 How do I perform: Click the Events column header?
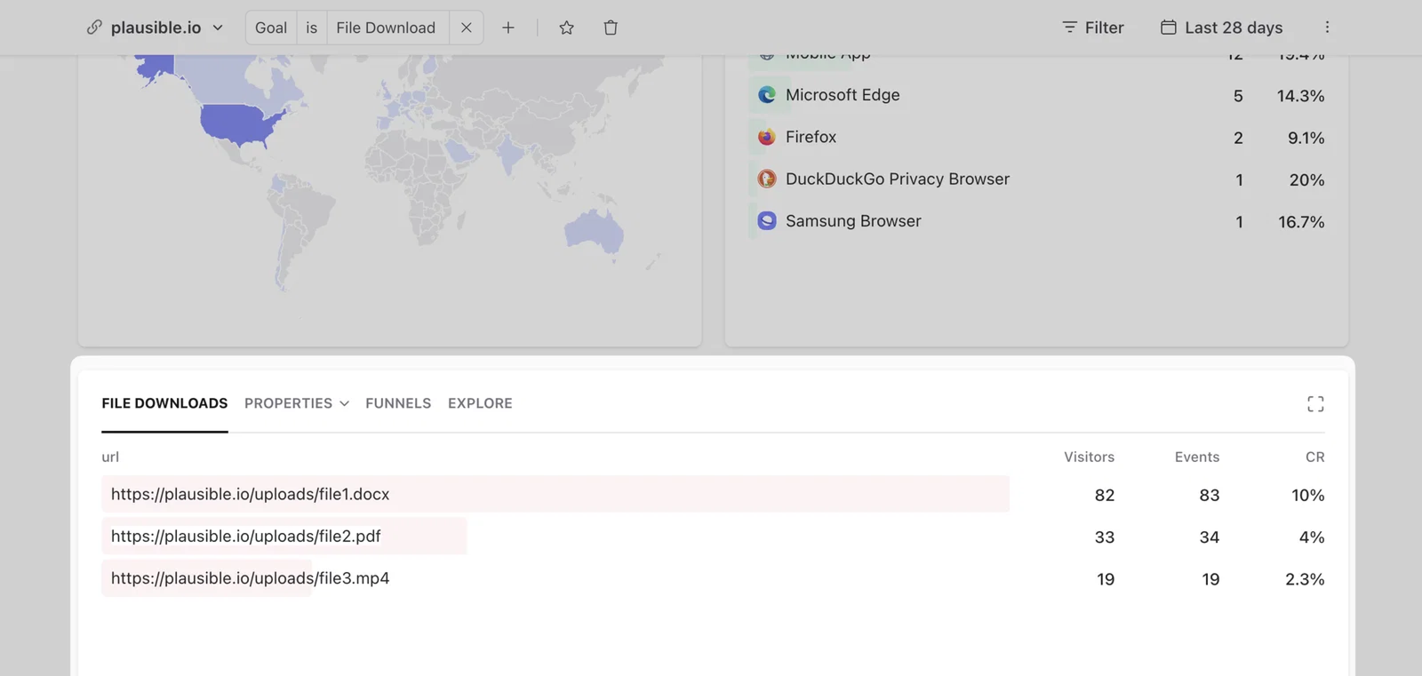click(1197, 457)
